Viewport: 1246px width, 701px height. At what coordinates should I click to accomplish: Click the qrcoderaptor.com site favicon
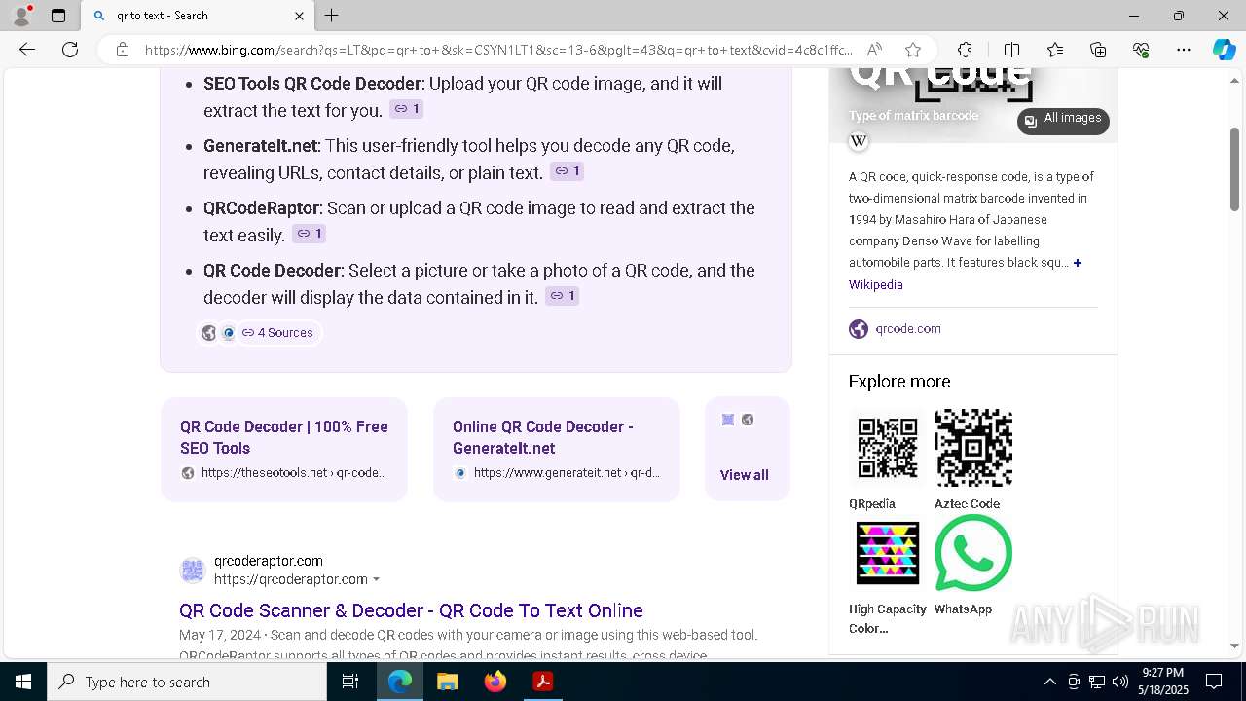point(193,571)
